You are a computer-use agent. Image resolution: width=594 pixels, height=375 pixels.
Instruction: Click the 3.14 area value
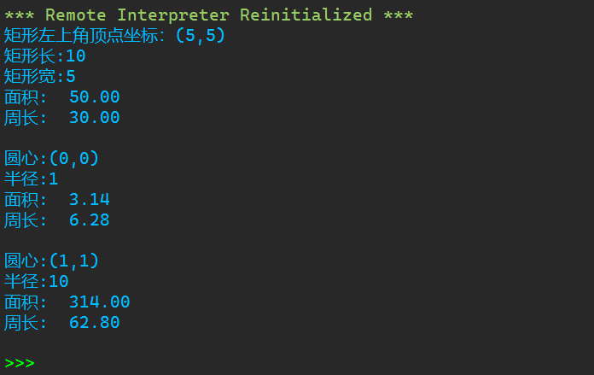pos(89,200)
